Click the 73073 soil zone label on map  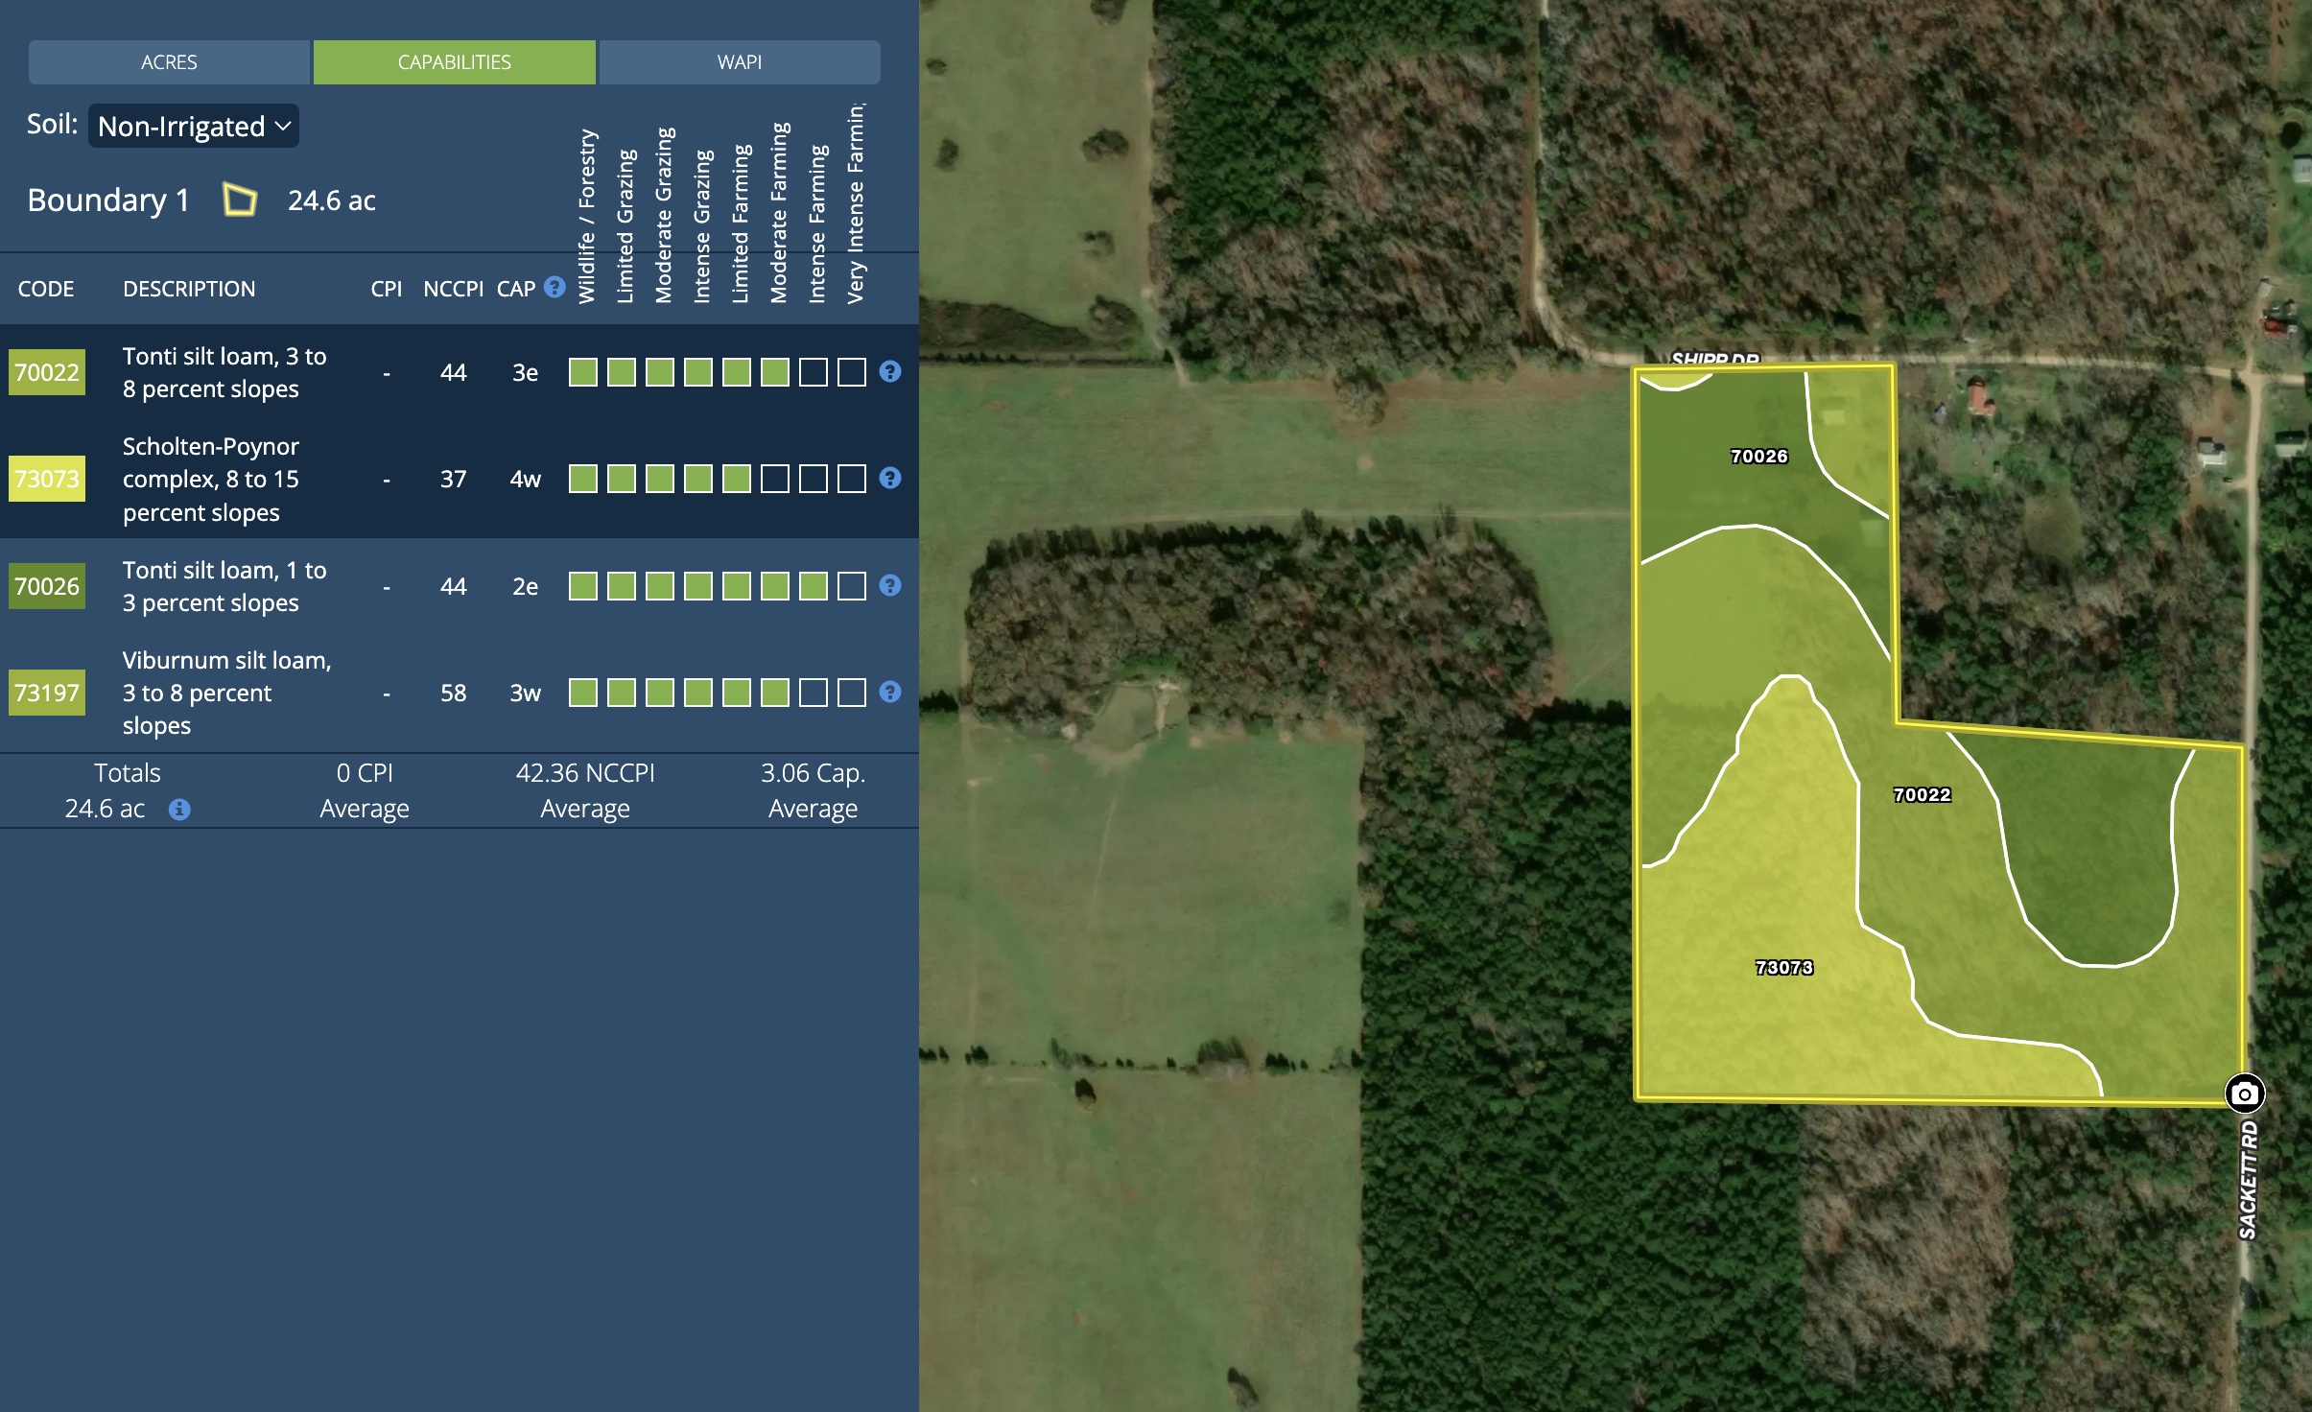[1783, 967]
